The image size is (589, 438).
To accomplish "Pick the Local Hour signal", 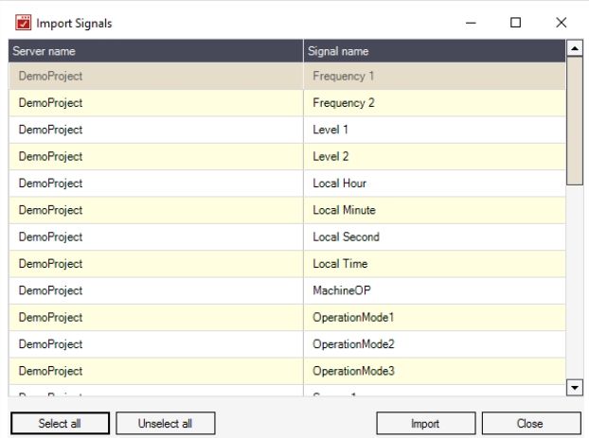I will click(339, 184).
